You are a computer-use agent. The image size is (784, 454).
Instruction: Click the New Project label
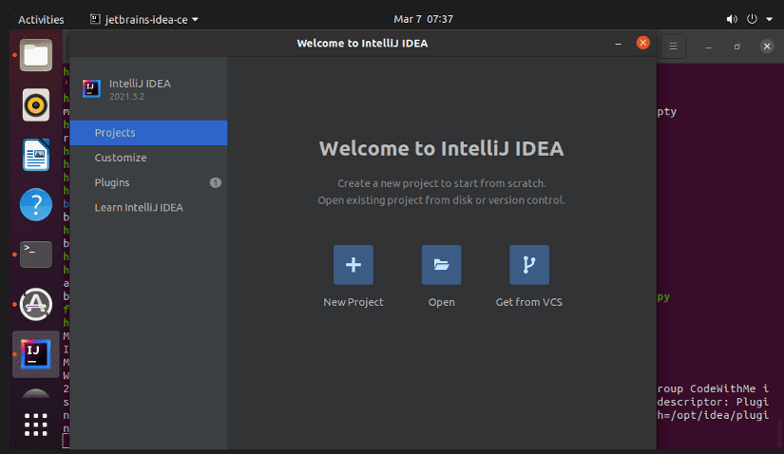click(x=354, y=302)
